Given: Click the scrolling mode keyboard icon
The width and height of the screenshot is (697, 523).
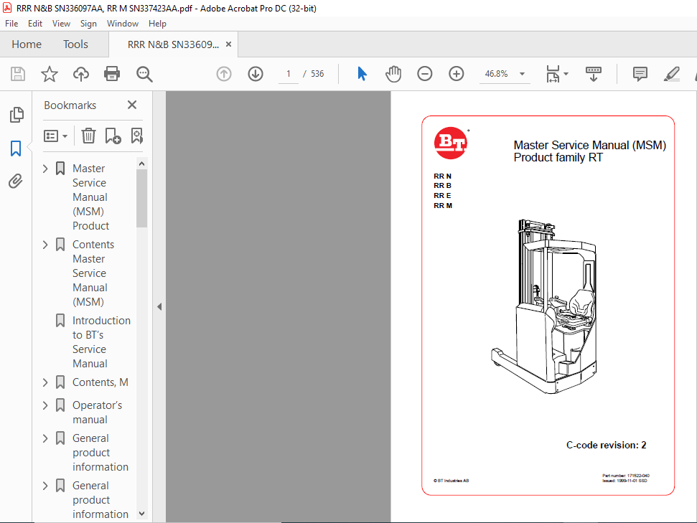Looking at the screenshot, I should click(x=594, y=74).
